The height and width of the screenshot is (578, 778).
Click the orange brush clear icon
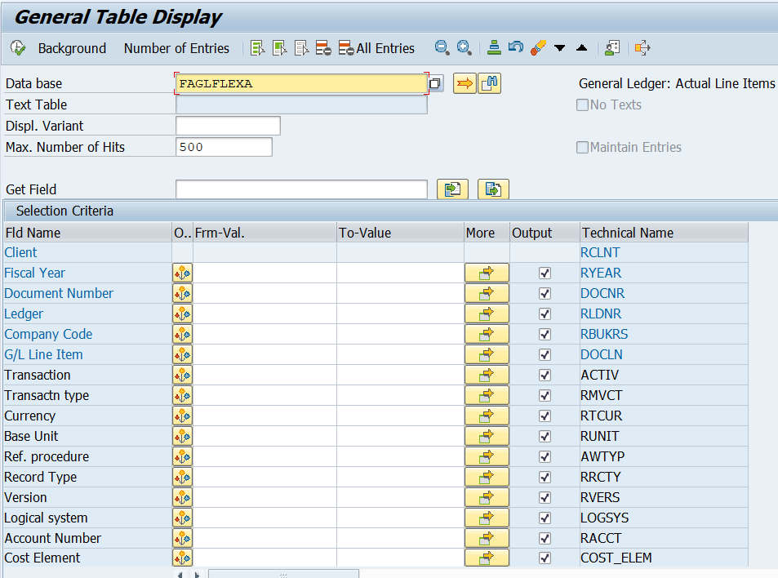[x=538, y=47]
